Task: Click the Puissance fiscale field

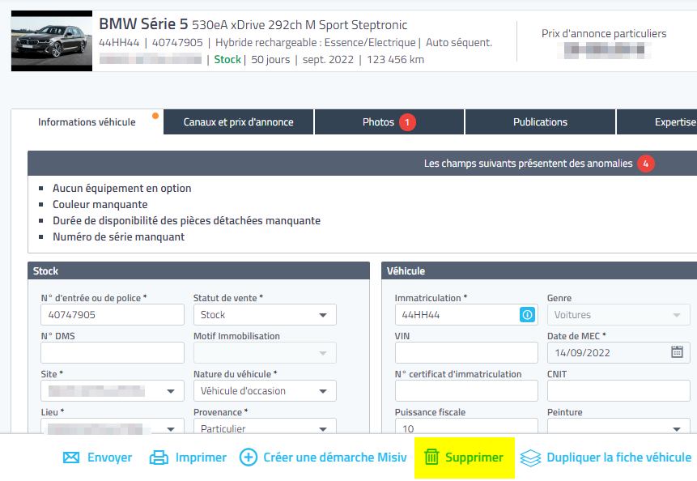Action: [x=466, y=426]
